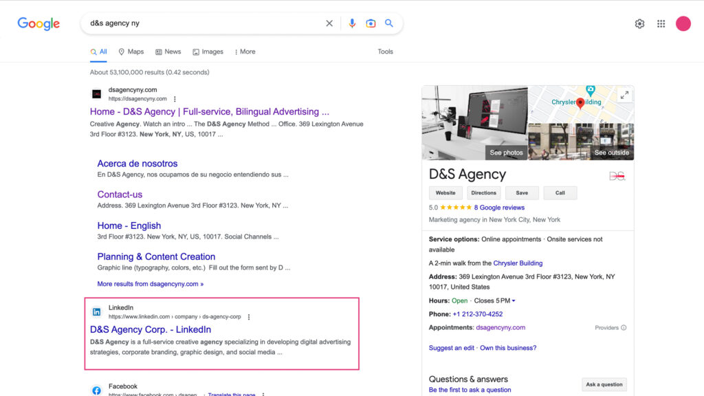Open the 'Contact-us' sitelink
Image resolution: width=704 pixels, height=396 pixels.
[120, 195]
